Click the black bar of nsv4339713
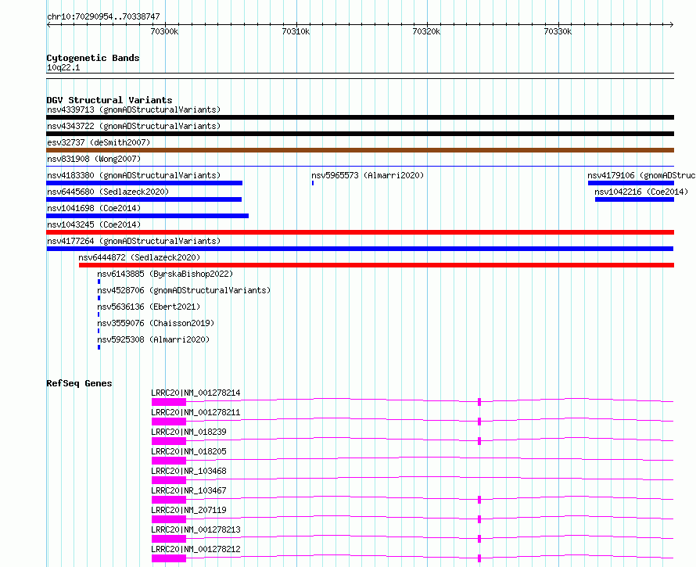 (x=360, y=117)
